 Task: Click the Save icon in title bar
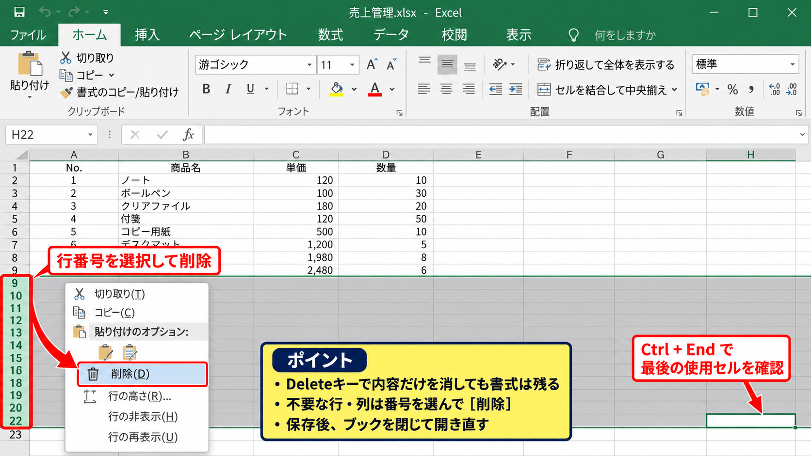19,12
